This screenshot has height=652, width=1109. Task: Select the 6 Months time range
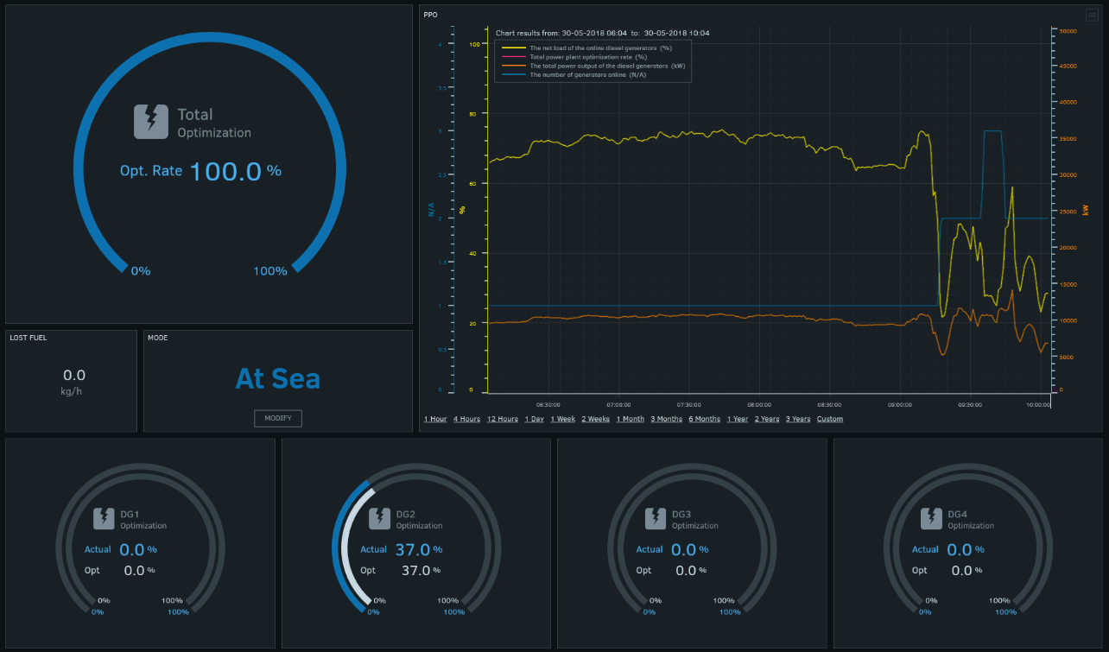coord(704,419)
